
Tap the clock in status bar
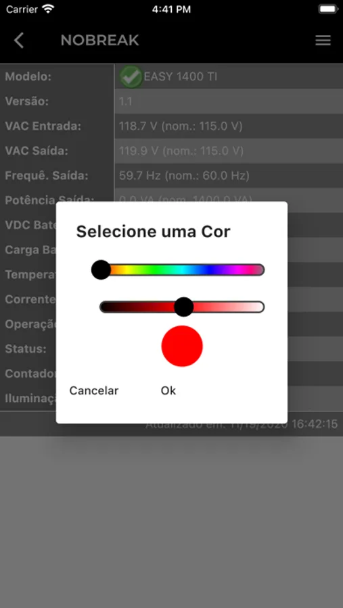point(171,9)
